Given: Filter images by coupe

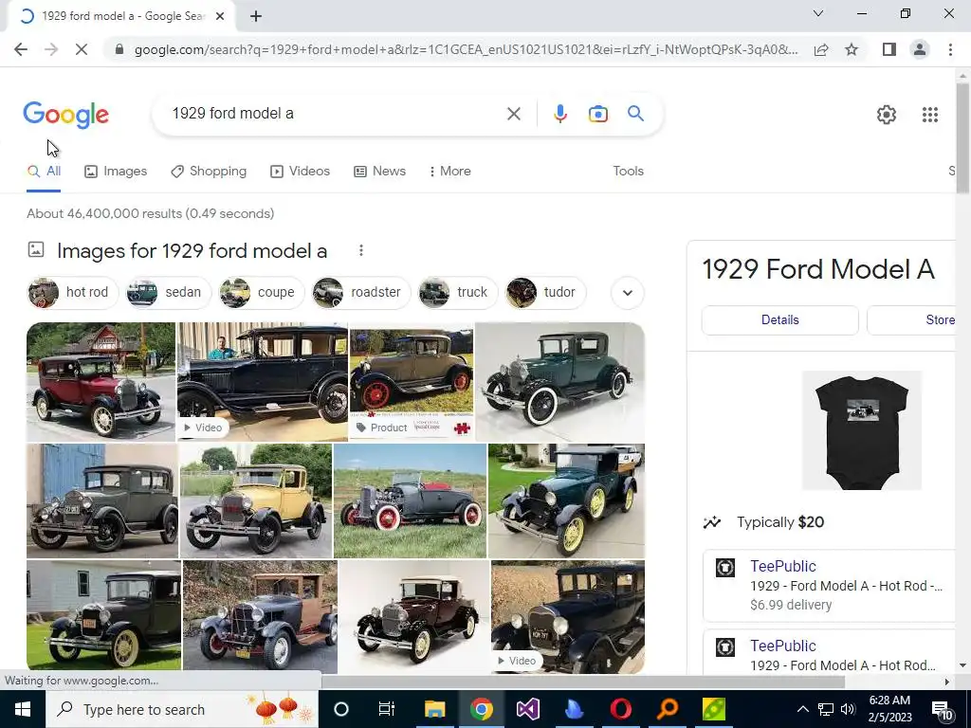Looking at the screenshot, I should click(x=262, y=292).
